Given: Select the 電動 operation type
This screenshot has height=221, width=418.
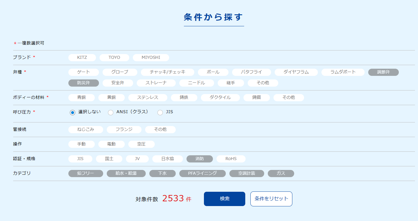Looking at the screenshot, I should 112,144.
